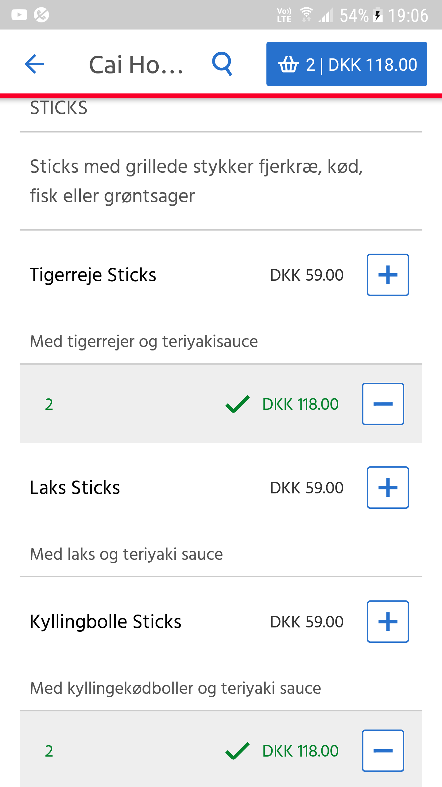Select the Tigerreje Sticks item name

pos(93,275)
